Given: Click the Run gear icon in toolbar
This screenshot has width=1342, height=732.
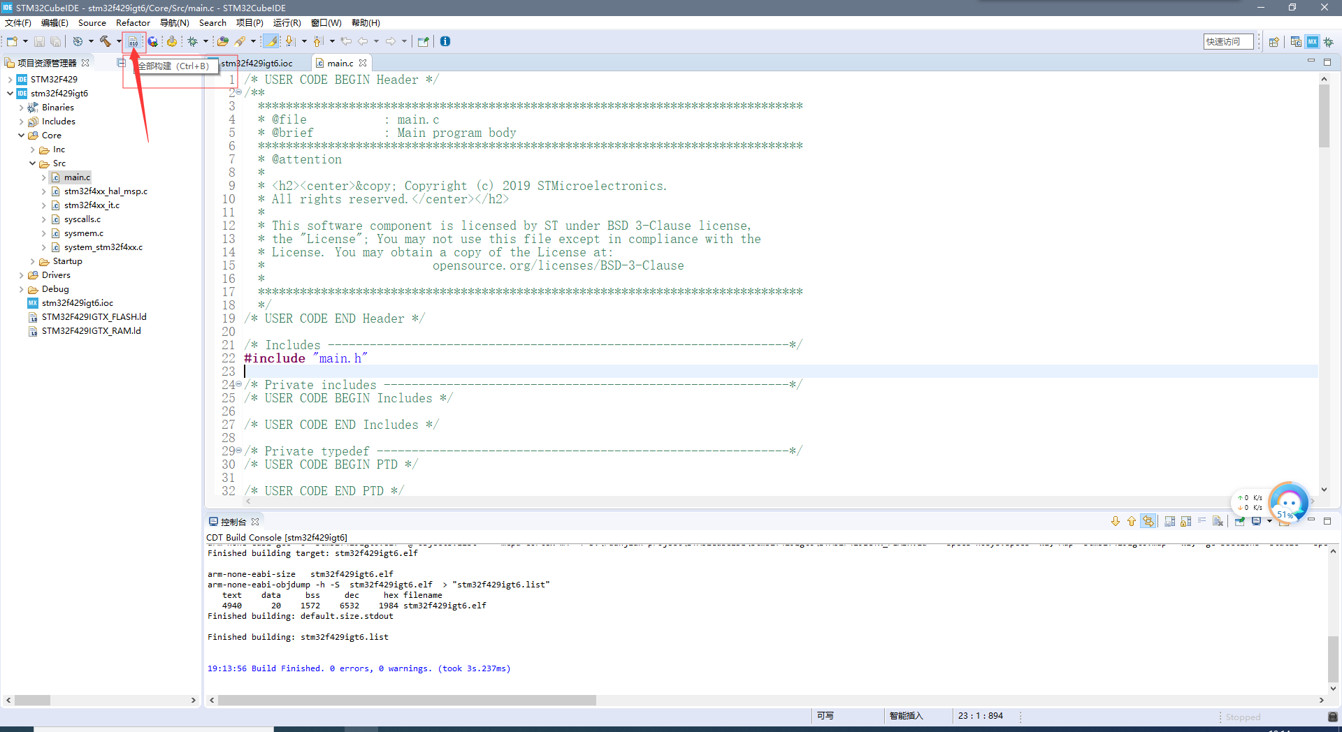Looking at the screenshot, I should pos(173,41).
